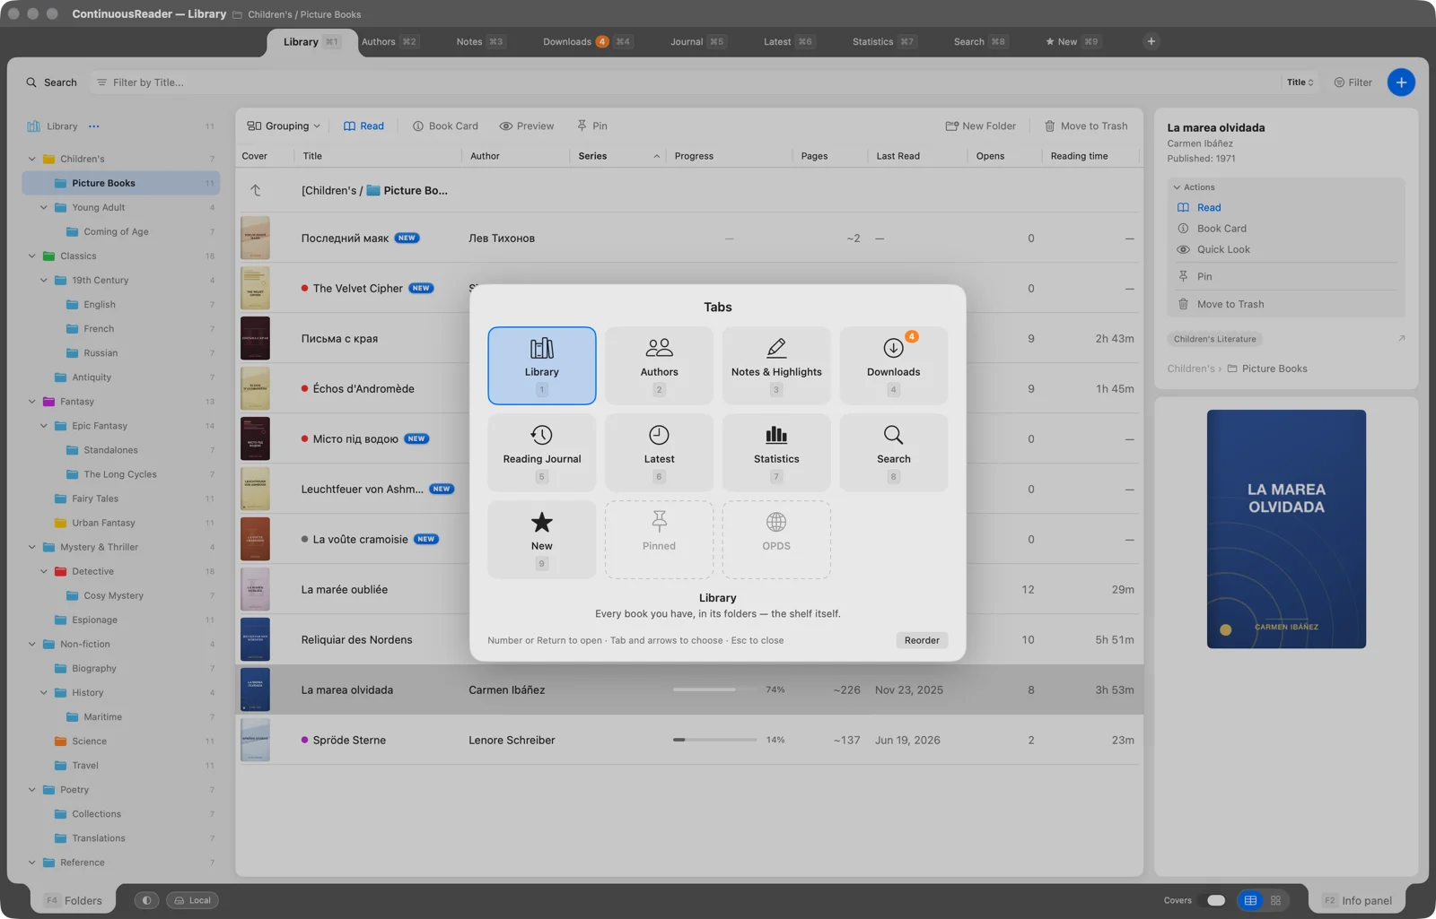Image resolution: width=1436 pixels, height=919 pixels.
Task: Open Library sidebar ellipsis menu
Action: (x=94, y=126)
